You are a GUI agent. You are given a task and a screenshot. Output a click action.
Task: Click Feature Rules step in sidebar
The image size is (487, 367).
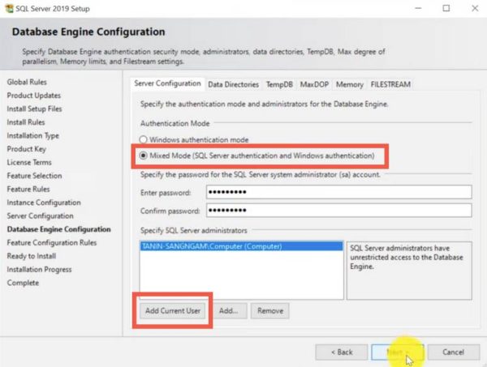pos(28,189)
